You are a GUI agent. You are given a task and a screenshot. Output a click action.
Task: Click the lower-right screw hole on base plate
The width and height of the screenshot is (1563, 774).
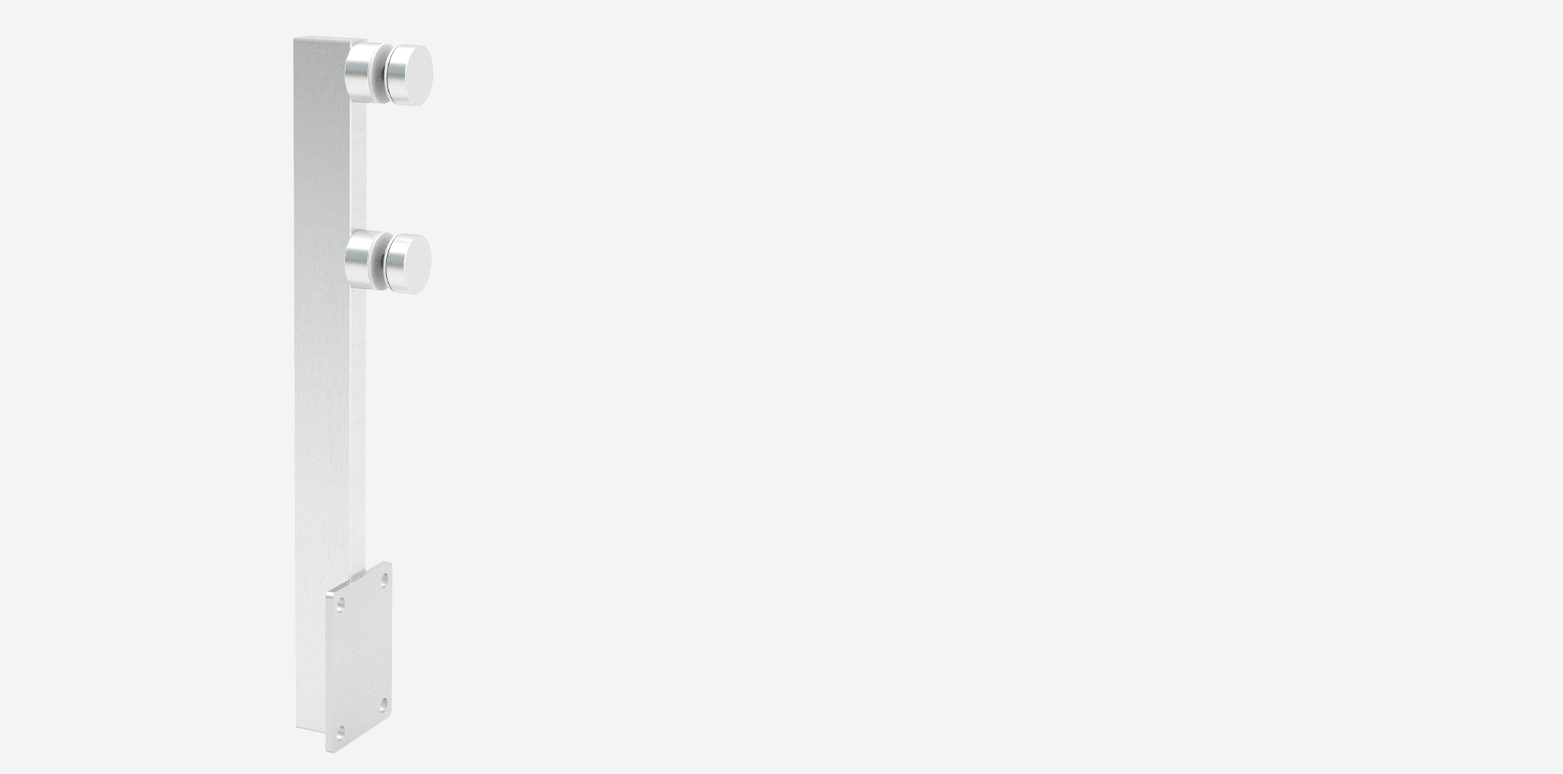pos(383,703)
